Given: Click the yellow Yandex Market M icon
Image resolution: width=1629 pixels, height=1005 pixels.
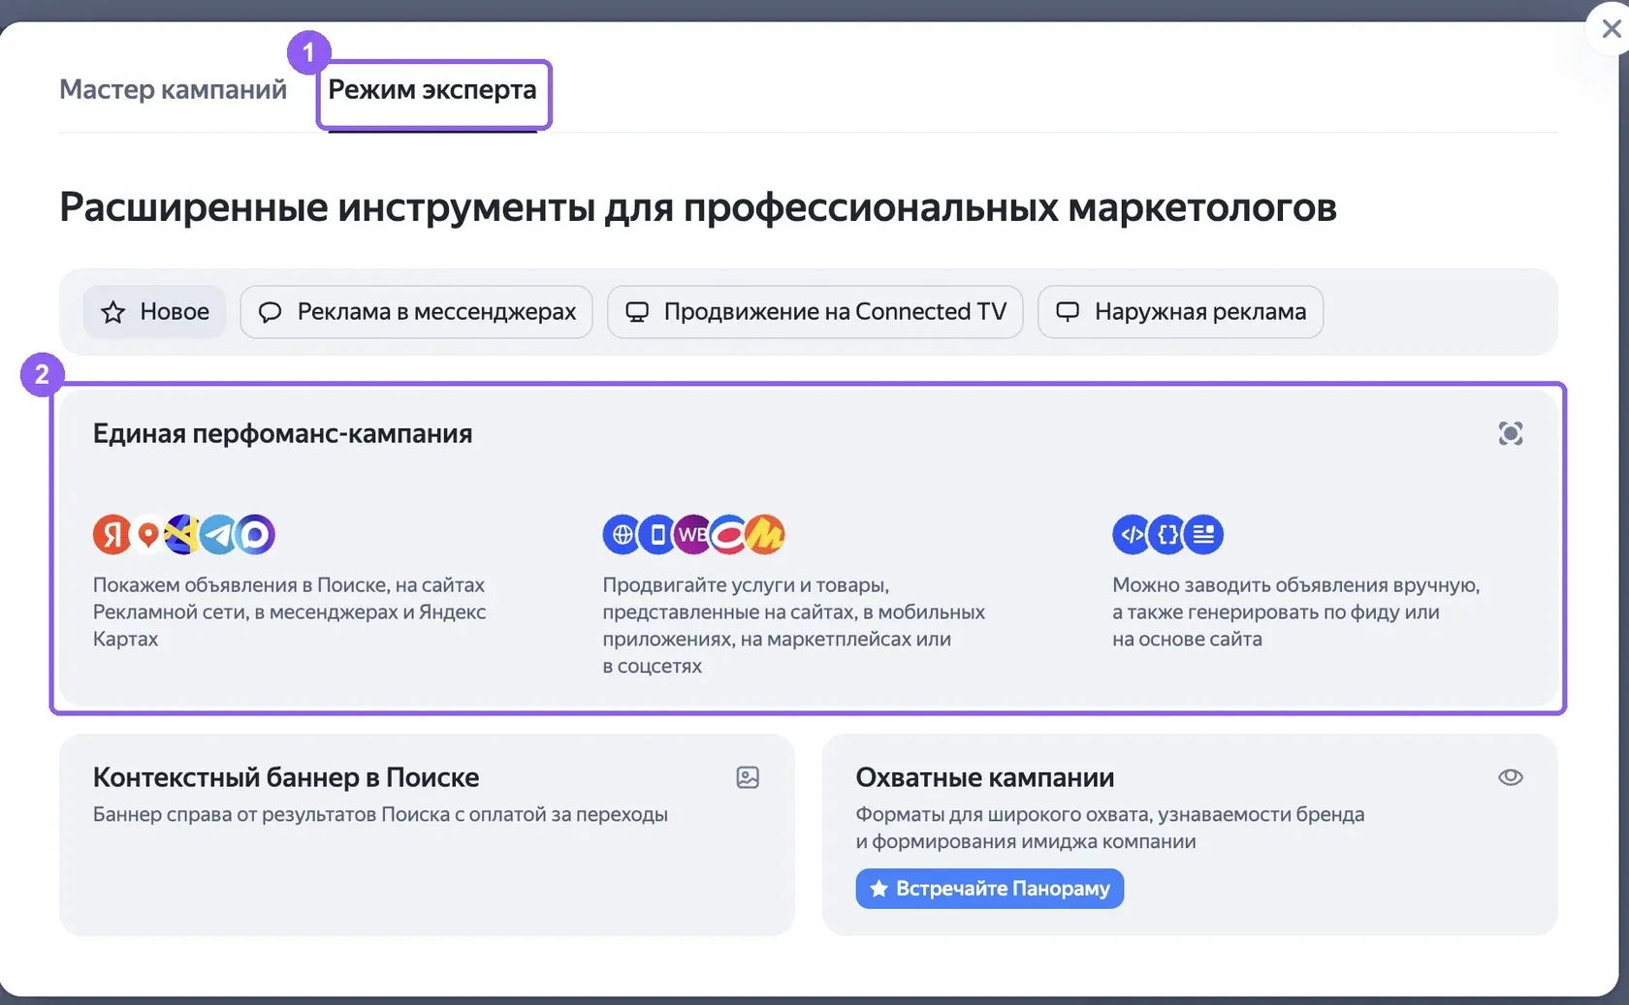Looking at the screenshot, I should pyautogui.click(x=766, y=534).
